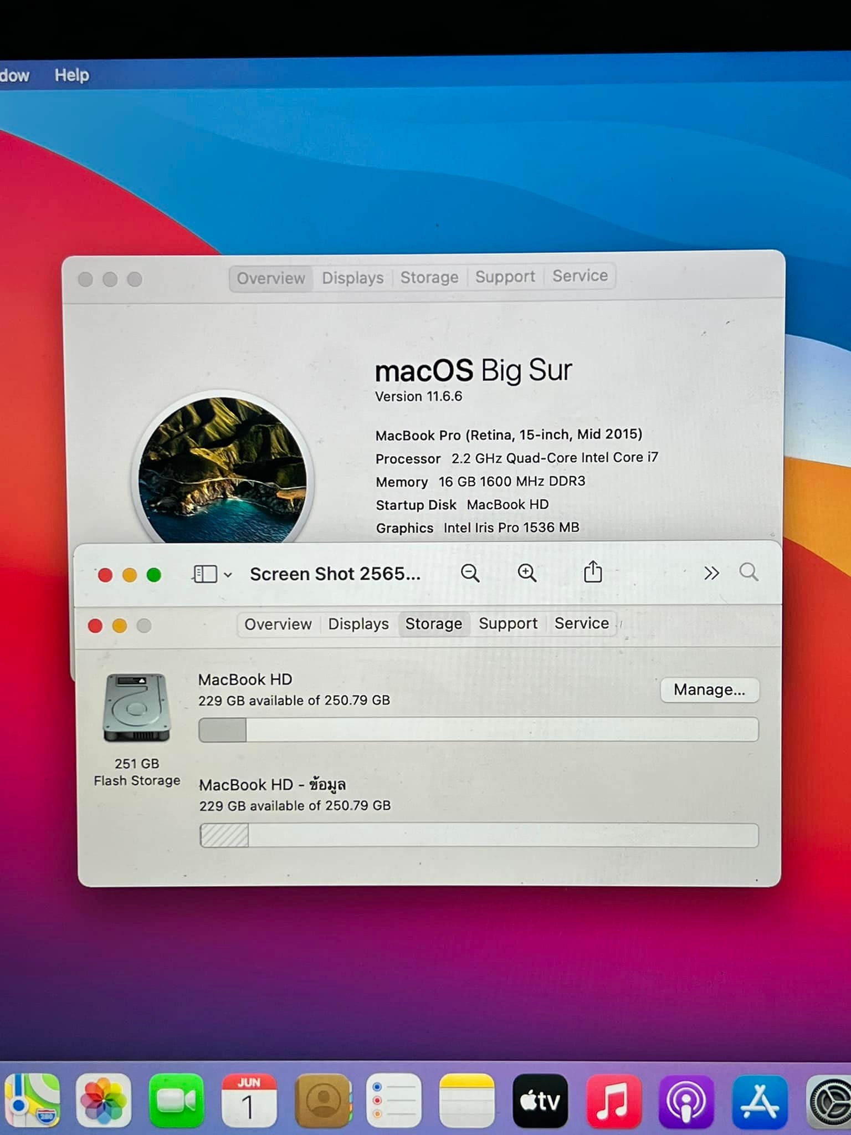This screenshot has height=1135, width=851.
Task: Open Photos app from the Dock
Action: coord(104,1101)
